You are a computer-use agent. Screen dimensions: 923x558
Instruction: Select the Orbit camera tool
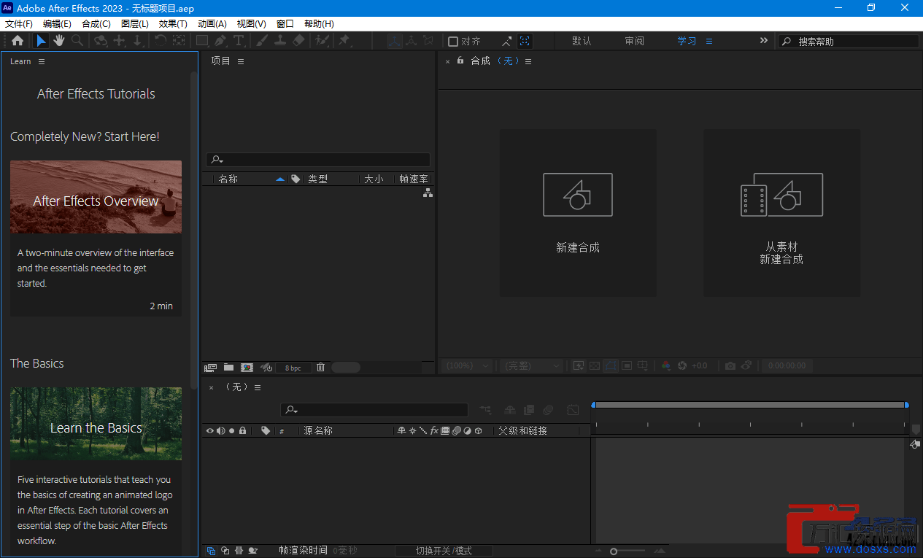pyautogui.click(x=101, y=41)
